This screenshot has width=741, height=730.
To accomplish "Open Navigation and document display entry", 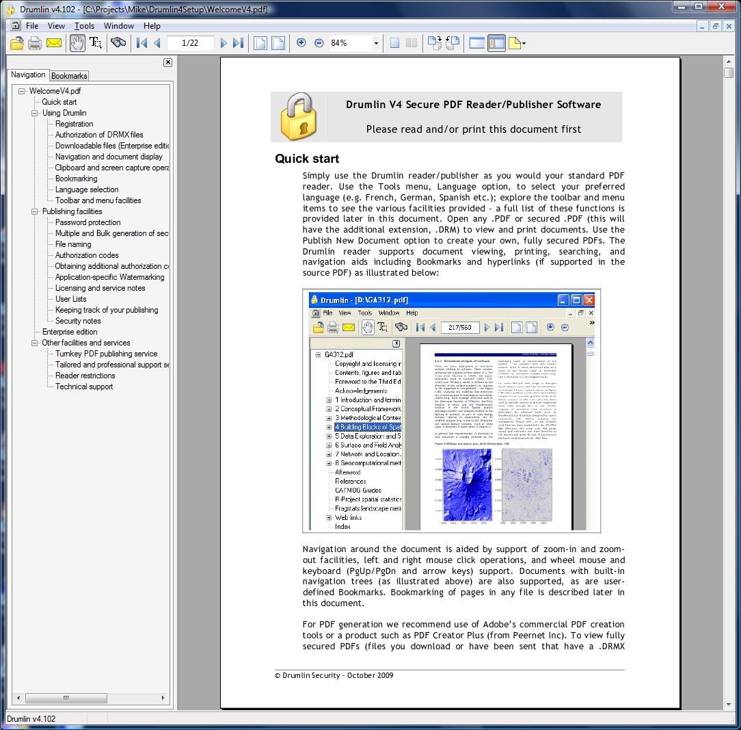I will (109, 157).
